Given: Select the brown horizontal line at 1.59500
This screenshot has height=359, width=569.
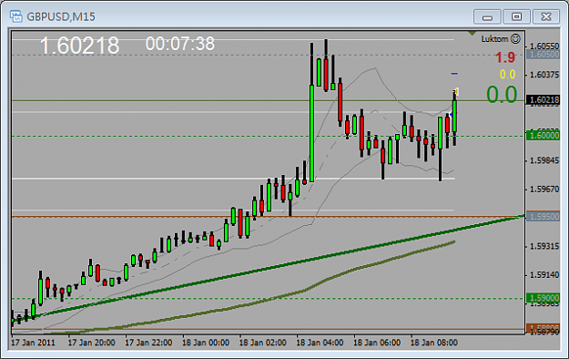Looking at the screenshot, I should (x=269, y=217).
